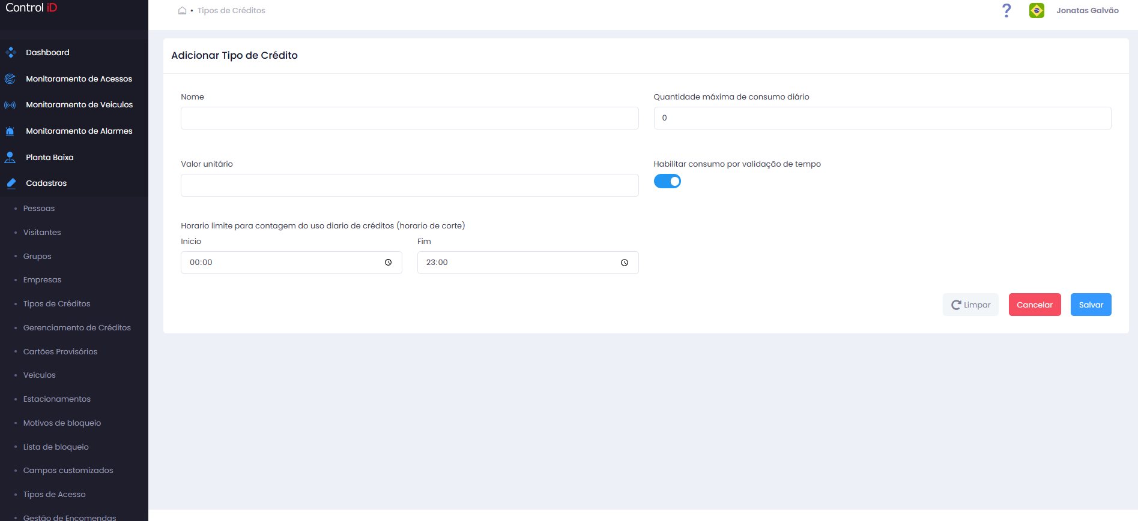Click the Planta Baixa map pin icon

point(10,157)
